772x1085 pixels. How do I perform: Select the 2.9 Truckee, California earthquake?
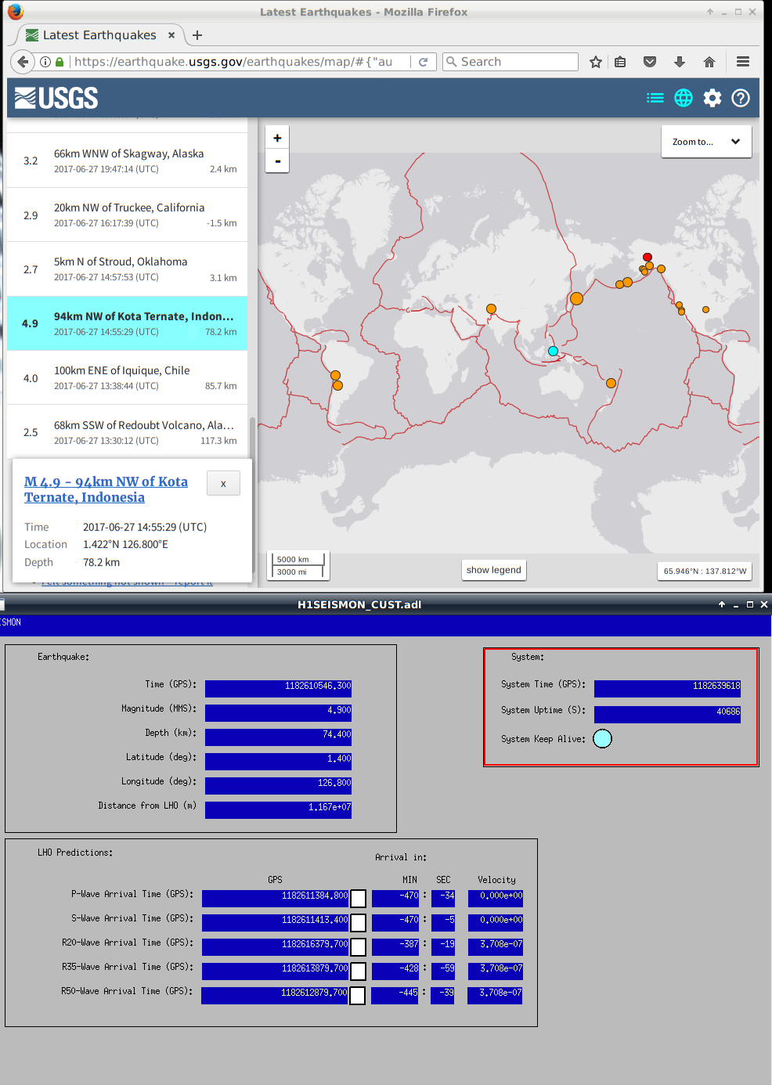click(127, 214)
